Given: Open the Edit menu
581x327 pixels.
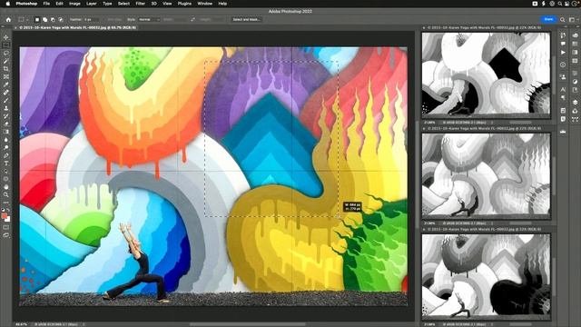Looking at the screenshot, I should 59,4.
